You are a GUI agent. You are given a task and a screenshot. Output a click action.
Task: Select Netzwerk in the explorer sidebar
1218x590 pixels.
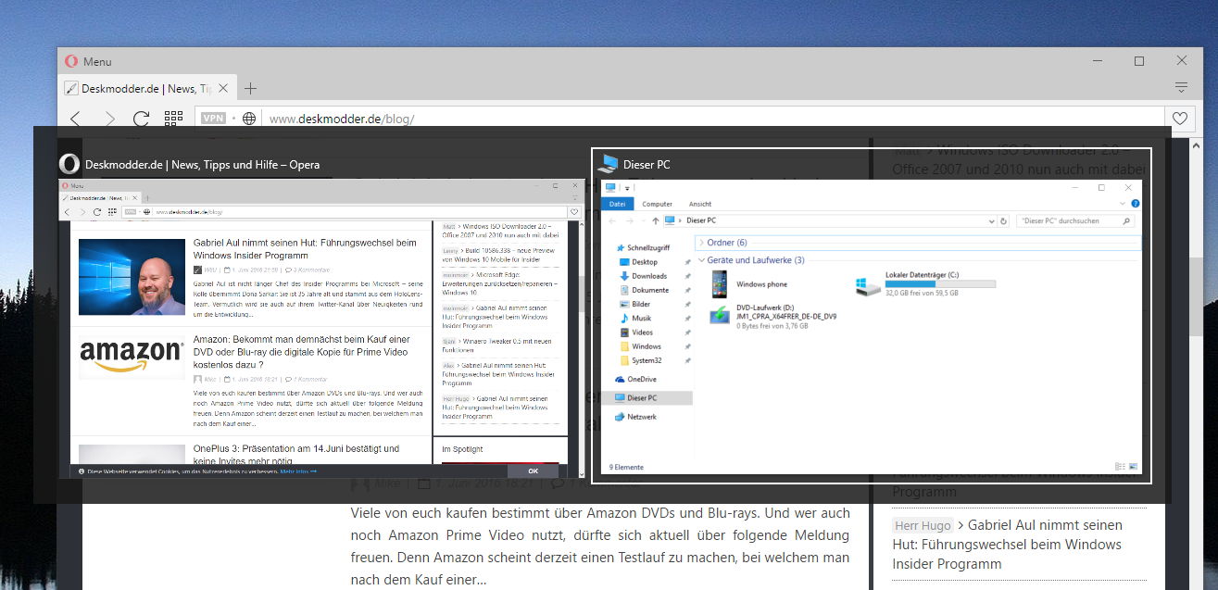point(635,417)
